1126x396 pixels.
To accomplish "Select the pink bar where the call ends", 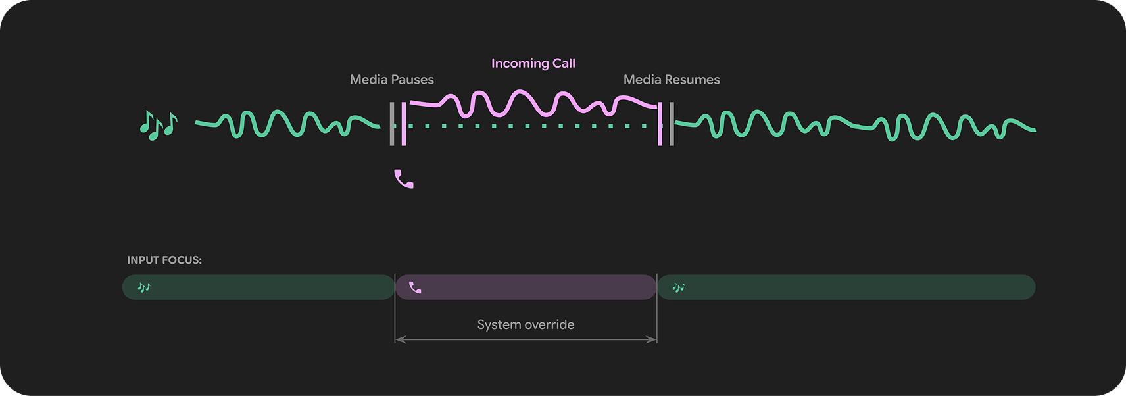I will [x=660, y=124].
